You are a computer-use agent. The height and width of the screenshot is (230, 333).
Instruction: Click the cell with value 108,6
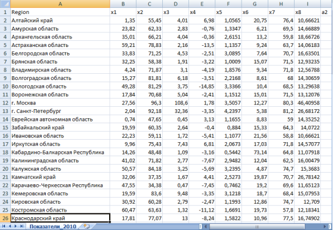[x=176, y=102]
